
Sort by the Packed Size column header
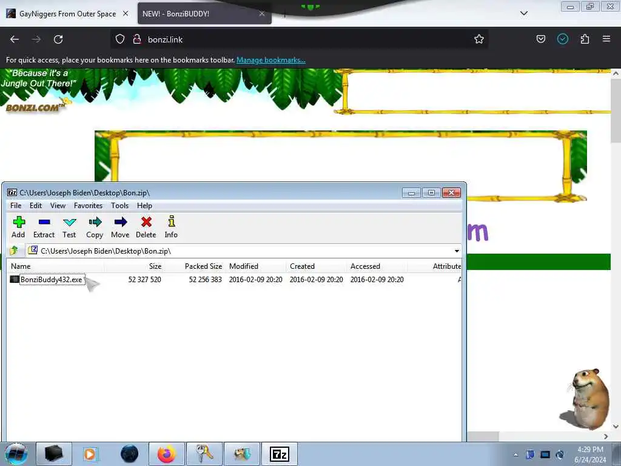(195, 266)
